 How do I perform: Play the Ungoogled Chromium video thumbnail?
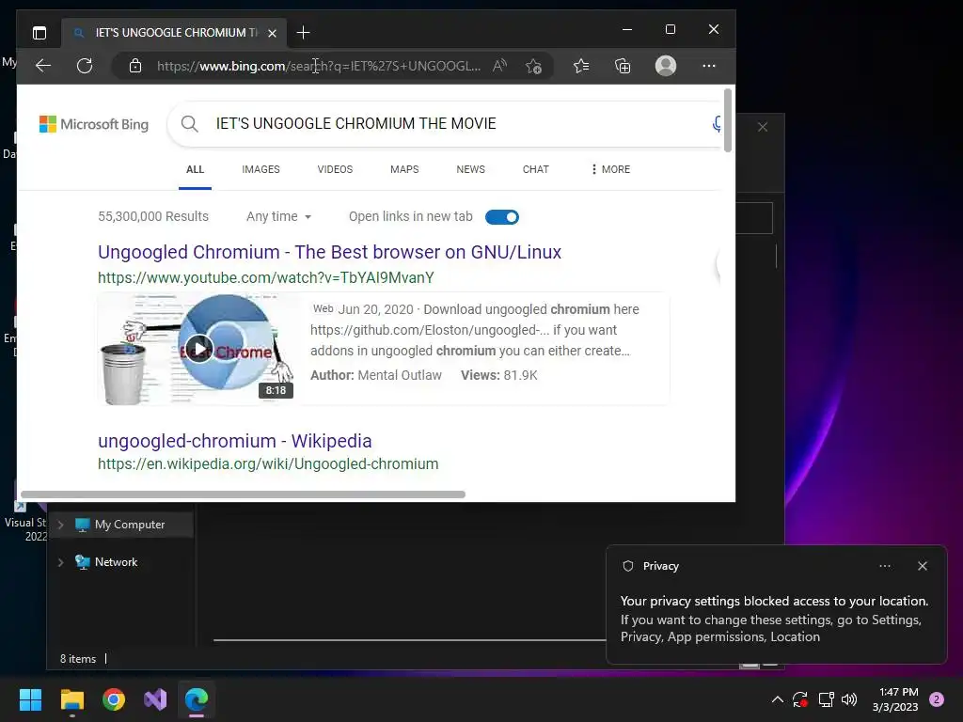pyautogui.click(x=199, y=350)
